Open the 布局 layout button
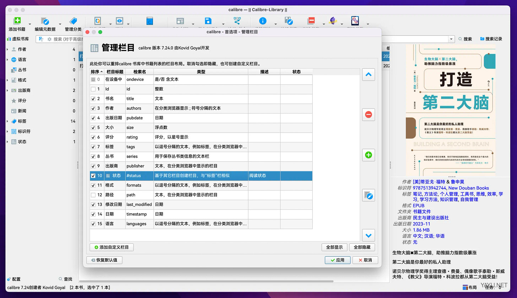This screenshot has height=298, width=517. click(470, 287)
